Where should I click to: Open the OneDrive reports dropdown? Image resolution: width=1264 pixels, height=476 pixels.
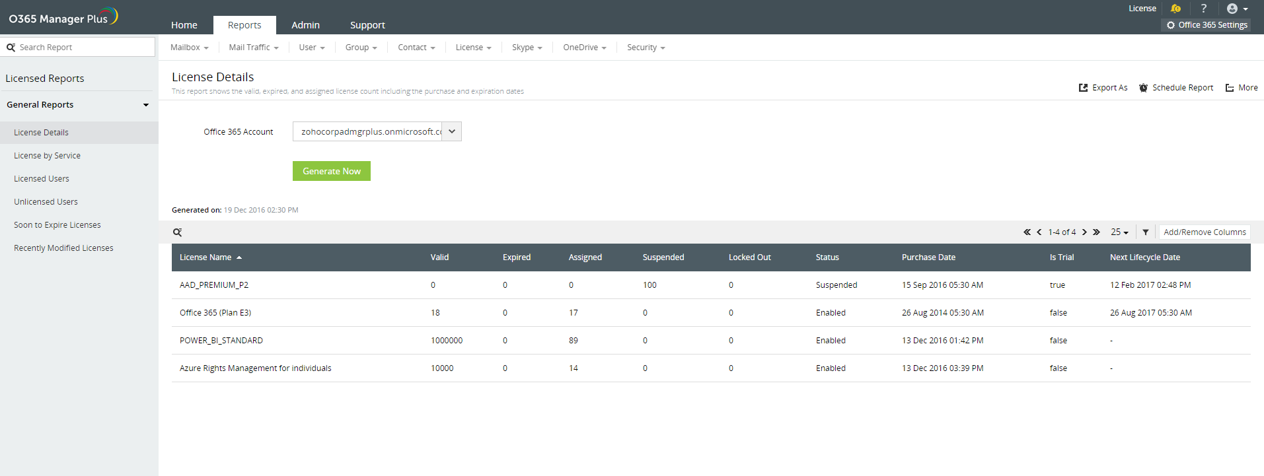pyautogui.click(x=585, y=48)
